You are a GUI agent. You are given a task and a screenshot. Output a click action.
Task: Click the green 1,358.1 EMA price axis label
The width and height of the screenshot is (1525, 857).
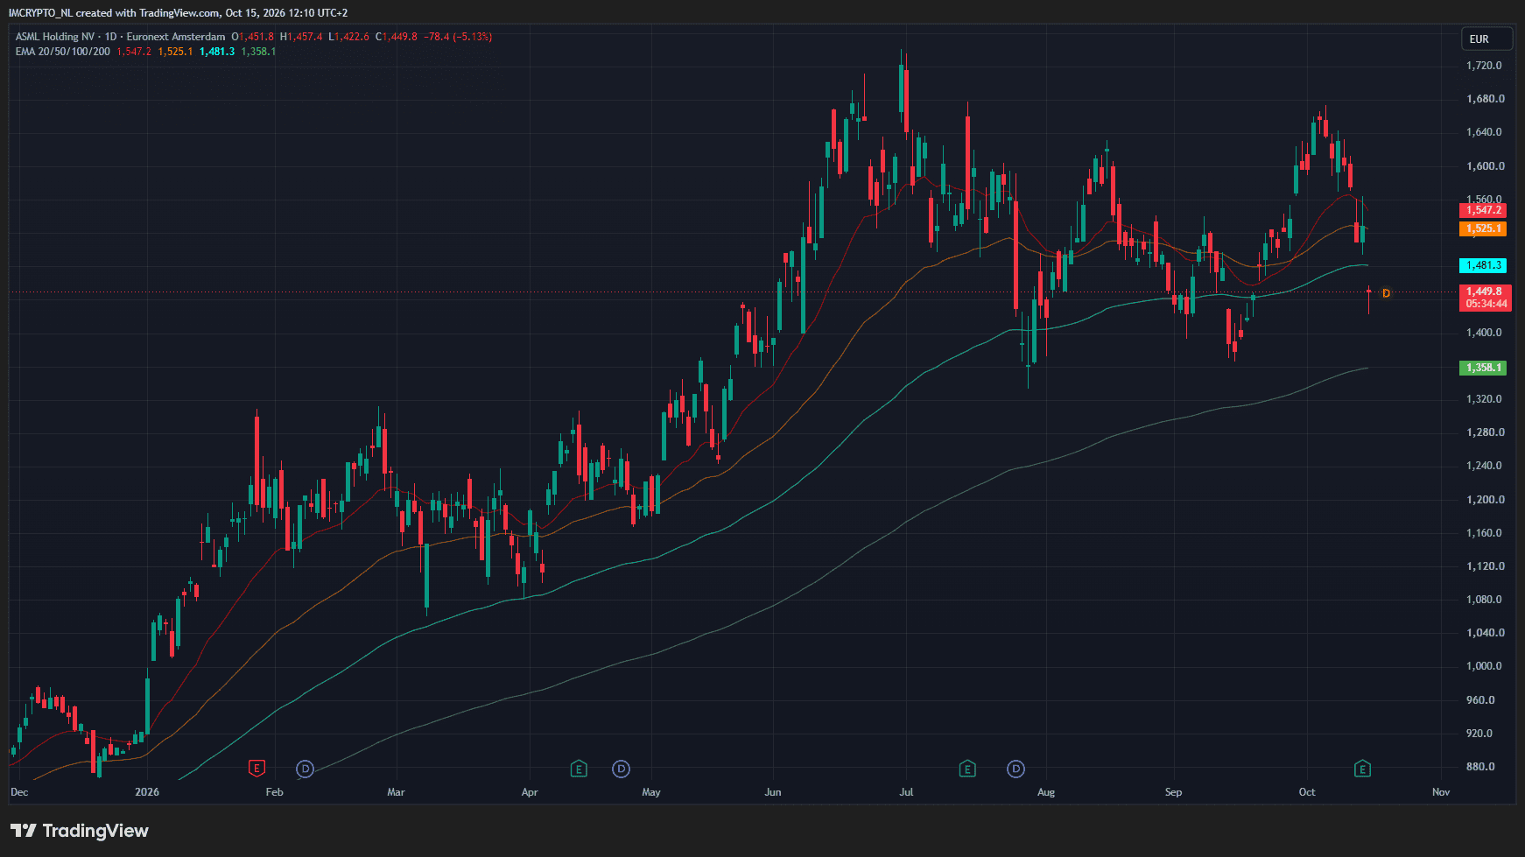pos(1483,368)
